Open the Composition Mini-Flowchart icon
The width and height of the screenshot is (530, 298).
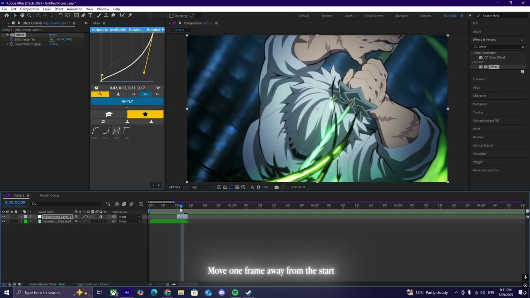108,204
